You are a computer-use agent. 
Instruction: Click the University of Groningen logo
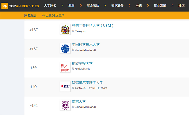pos(65,67)
